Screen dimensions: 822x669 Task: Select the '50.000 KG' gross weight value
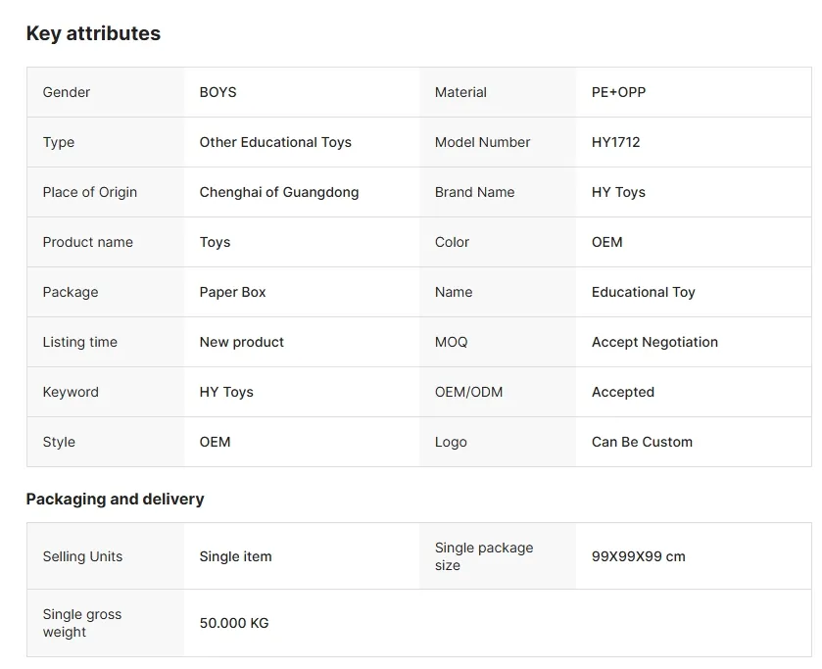coord(233,623)
